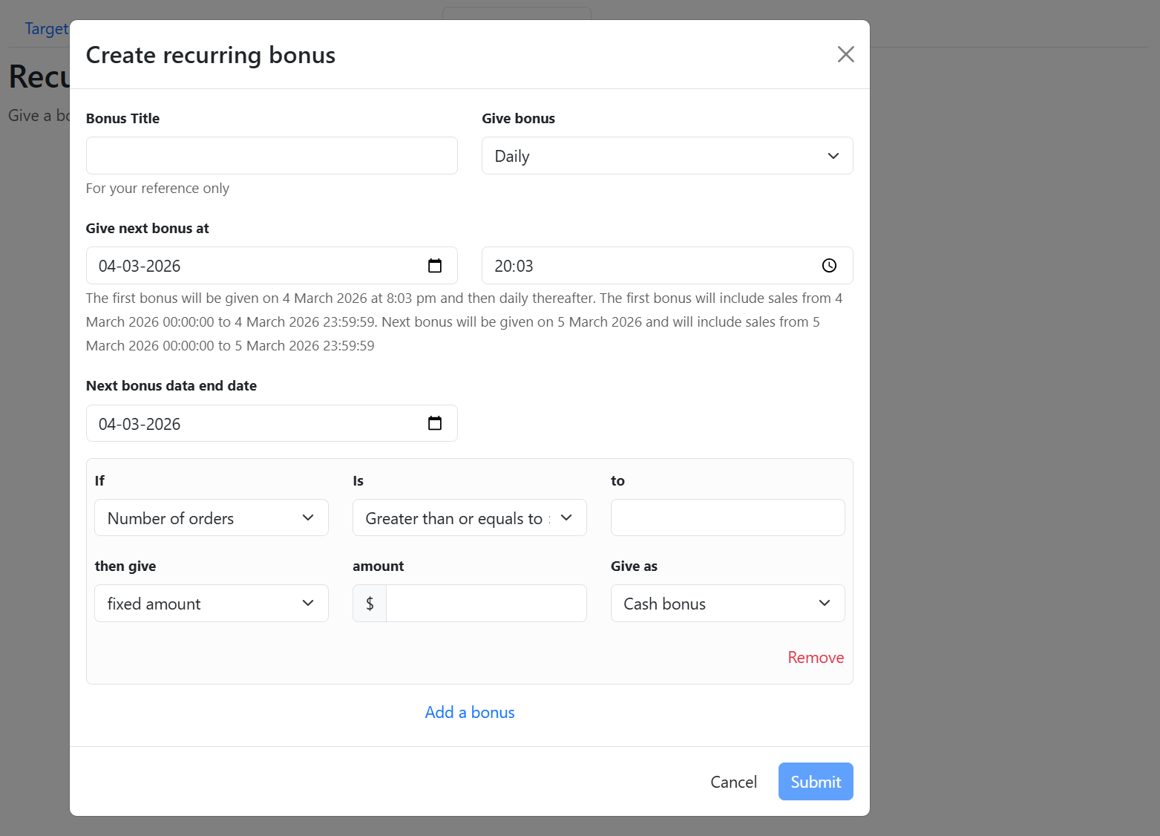
Task: Submit the recurring bonus form
Action: [x=815, y=782]
